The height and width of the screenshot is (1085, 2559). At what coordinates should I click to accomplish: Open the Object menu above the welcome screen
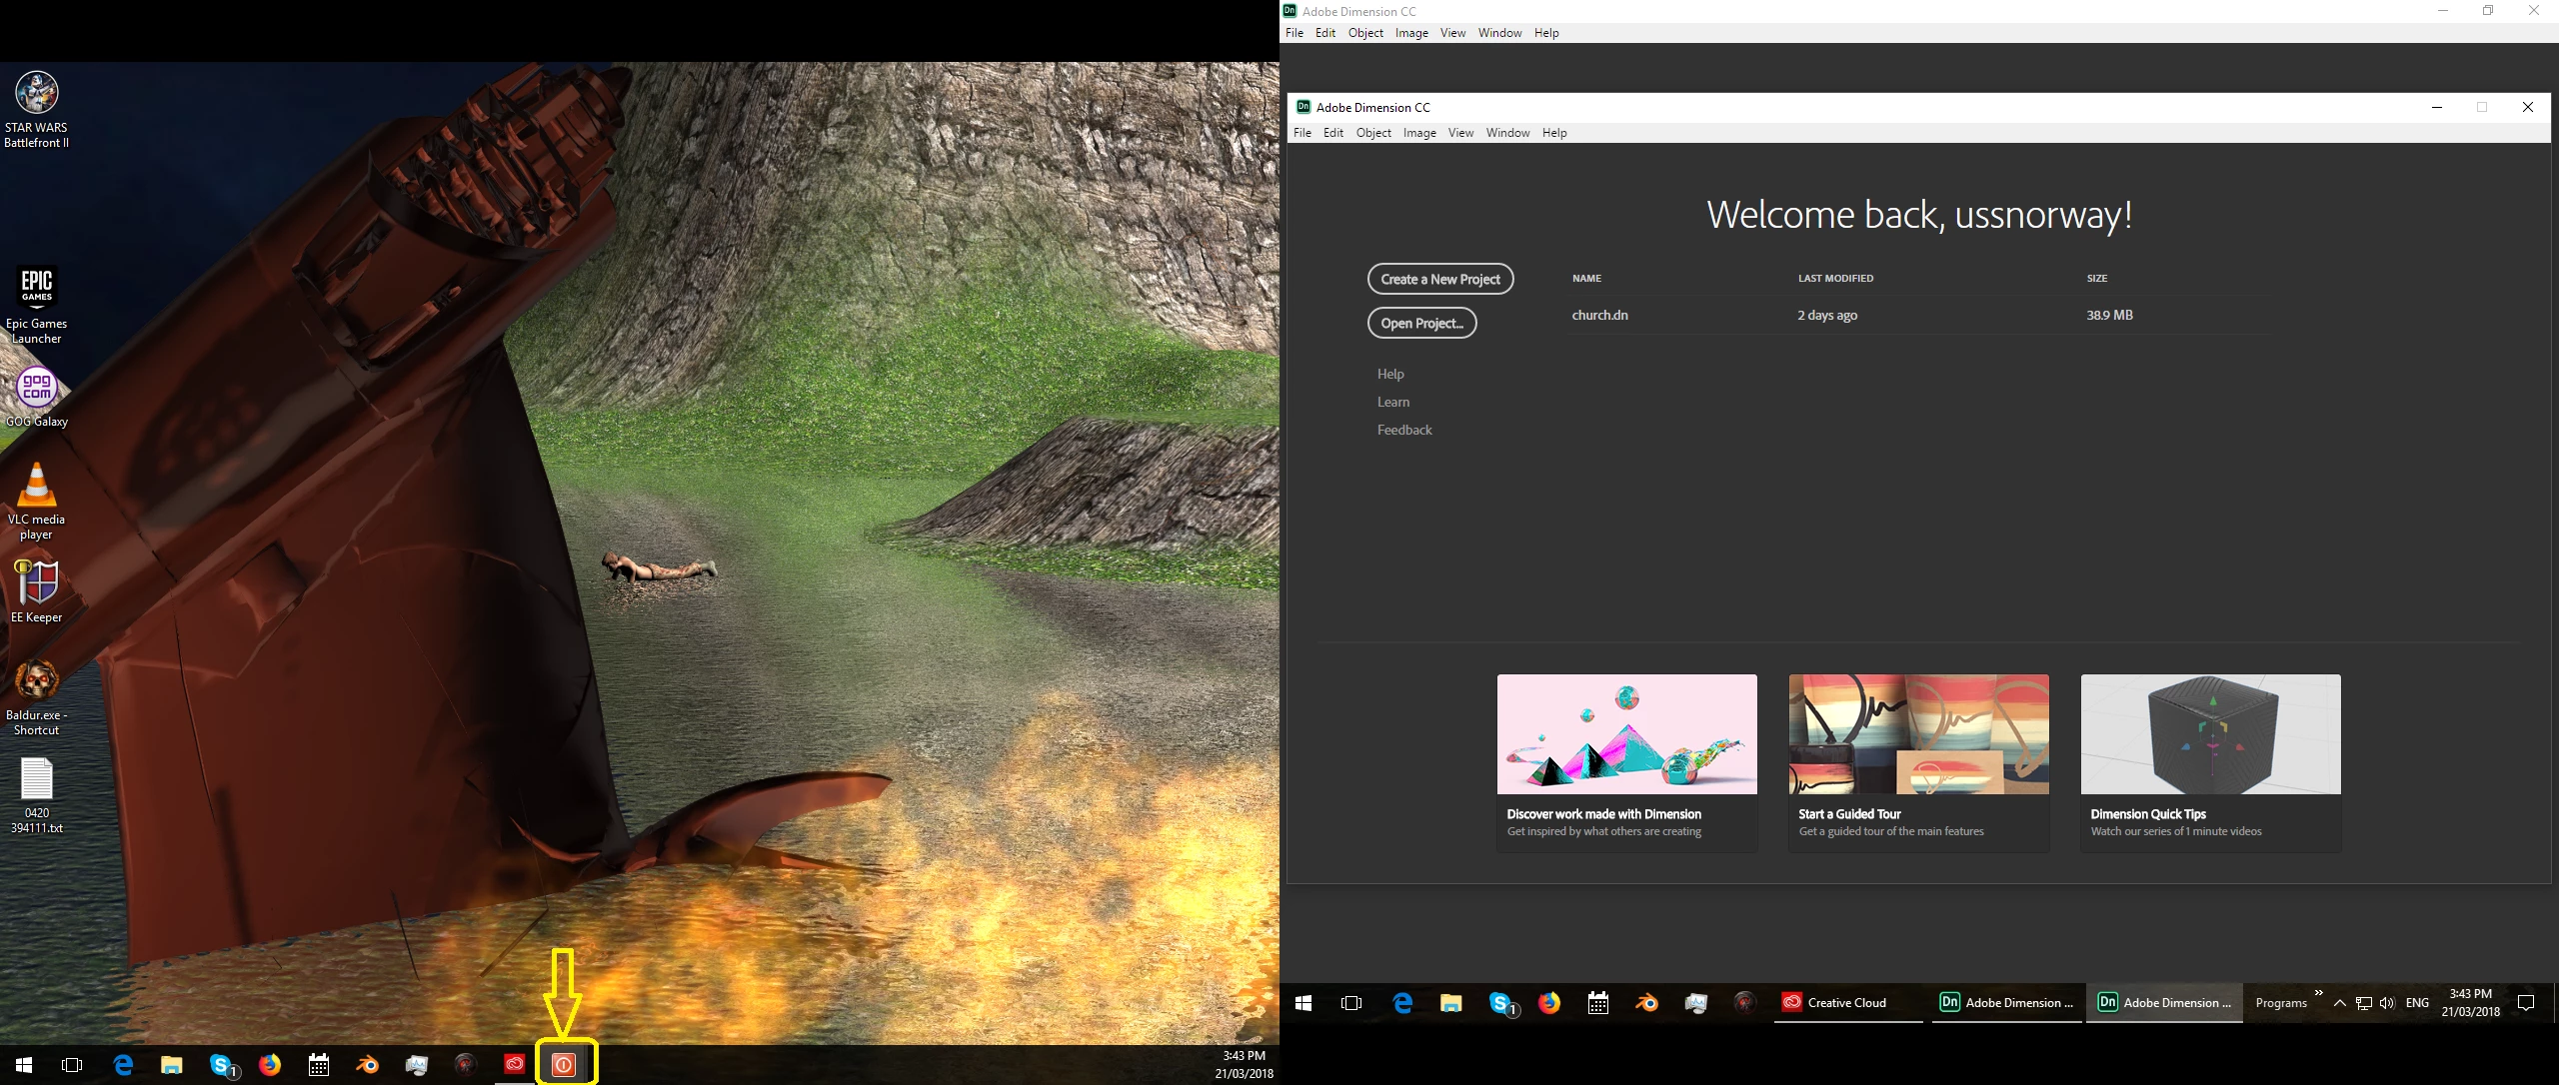coord(1372,133)
